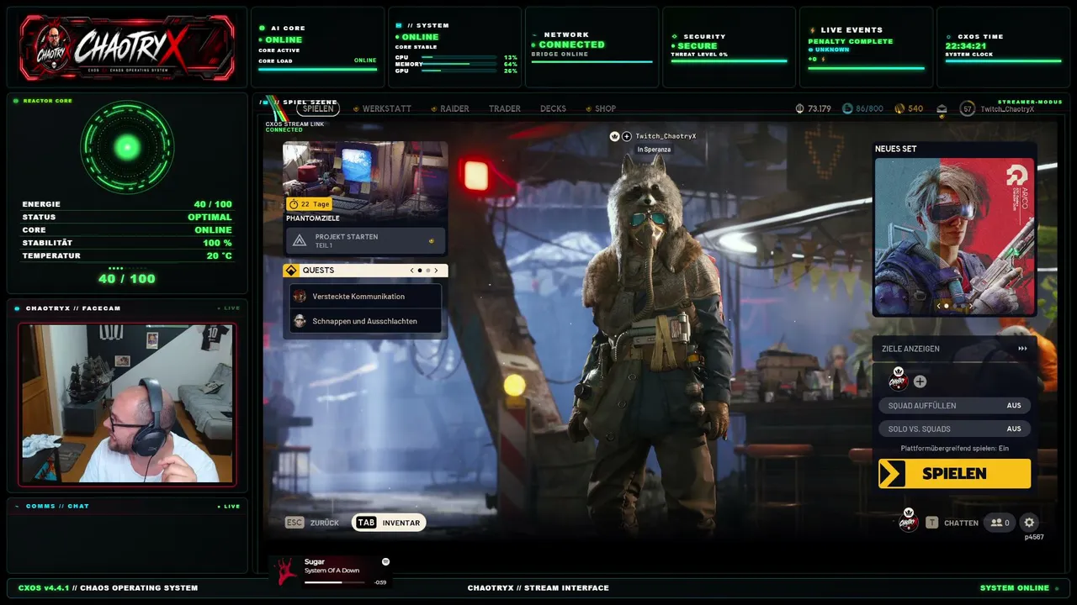Image resolution: width=1077 pixels, height=605 pixels.
Task: Click the ESC Zurück button
Action: coord(312,523)
